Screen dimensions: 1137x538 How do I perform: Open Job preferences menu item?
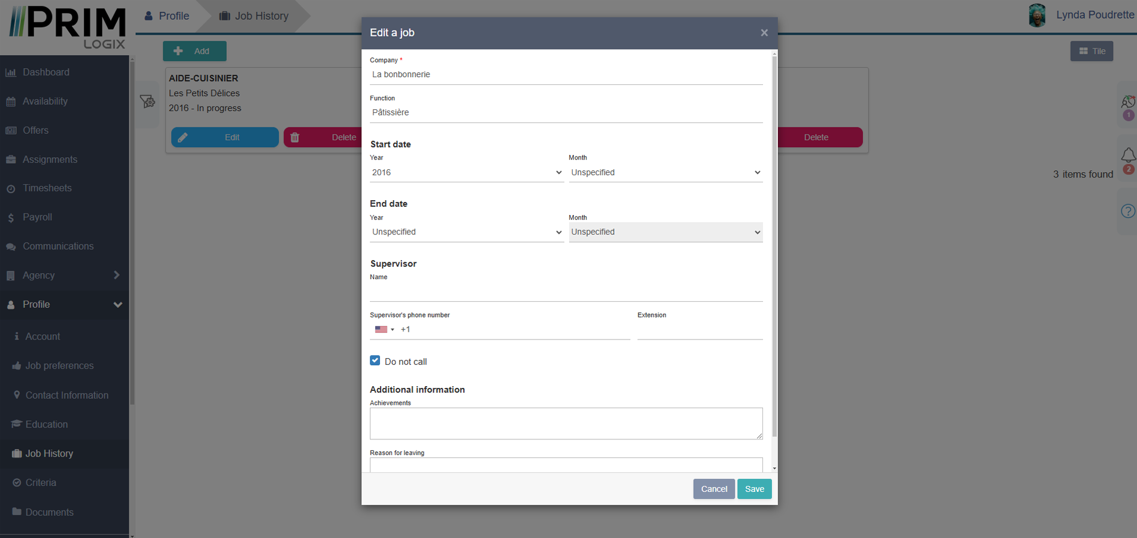pos(59,366)
